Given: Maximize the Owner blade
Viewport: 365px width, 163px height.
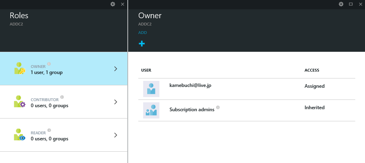Looking at the screenshot, I should 351,4.
